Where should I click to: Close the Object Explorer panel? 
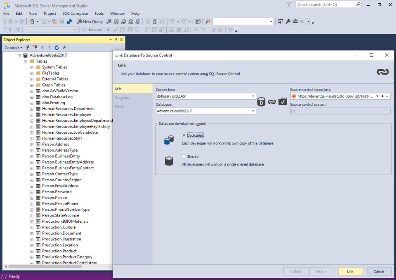pyautogui.click(x=121, y=40)
